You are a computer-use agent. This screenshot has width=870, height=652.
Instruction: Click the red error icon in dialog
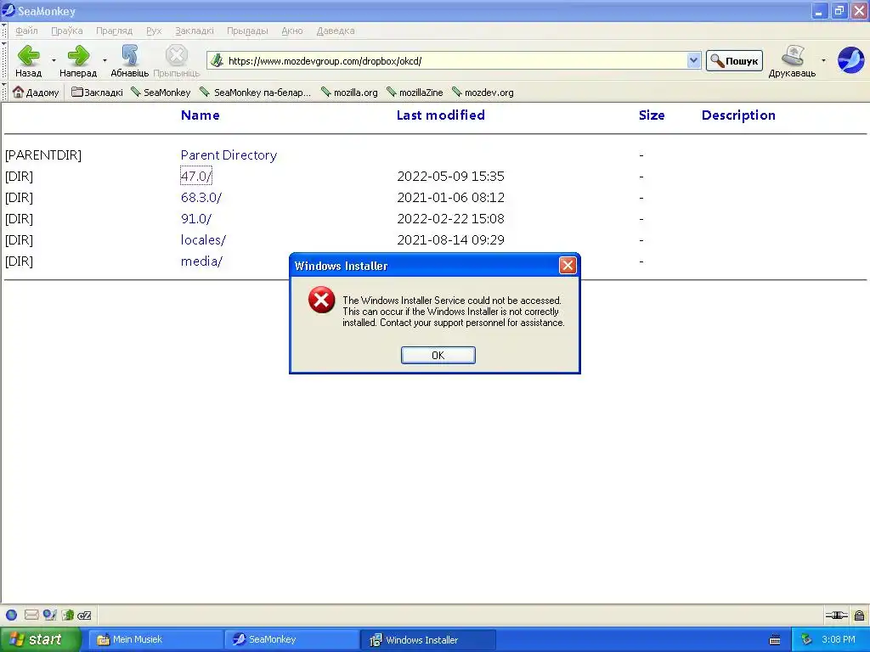[x=322, y=300]
